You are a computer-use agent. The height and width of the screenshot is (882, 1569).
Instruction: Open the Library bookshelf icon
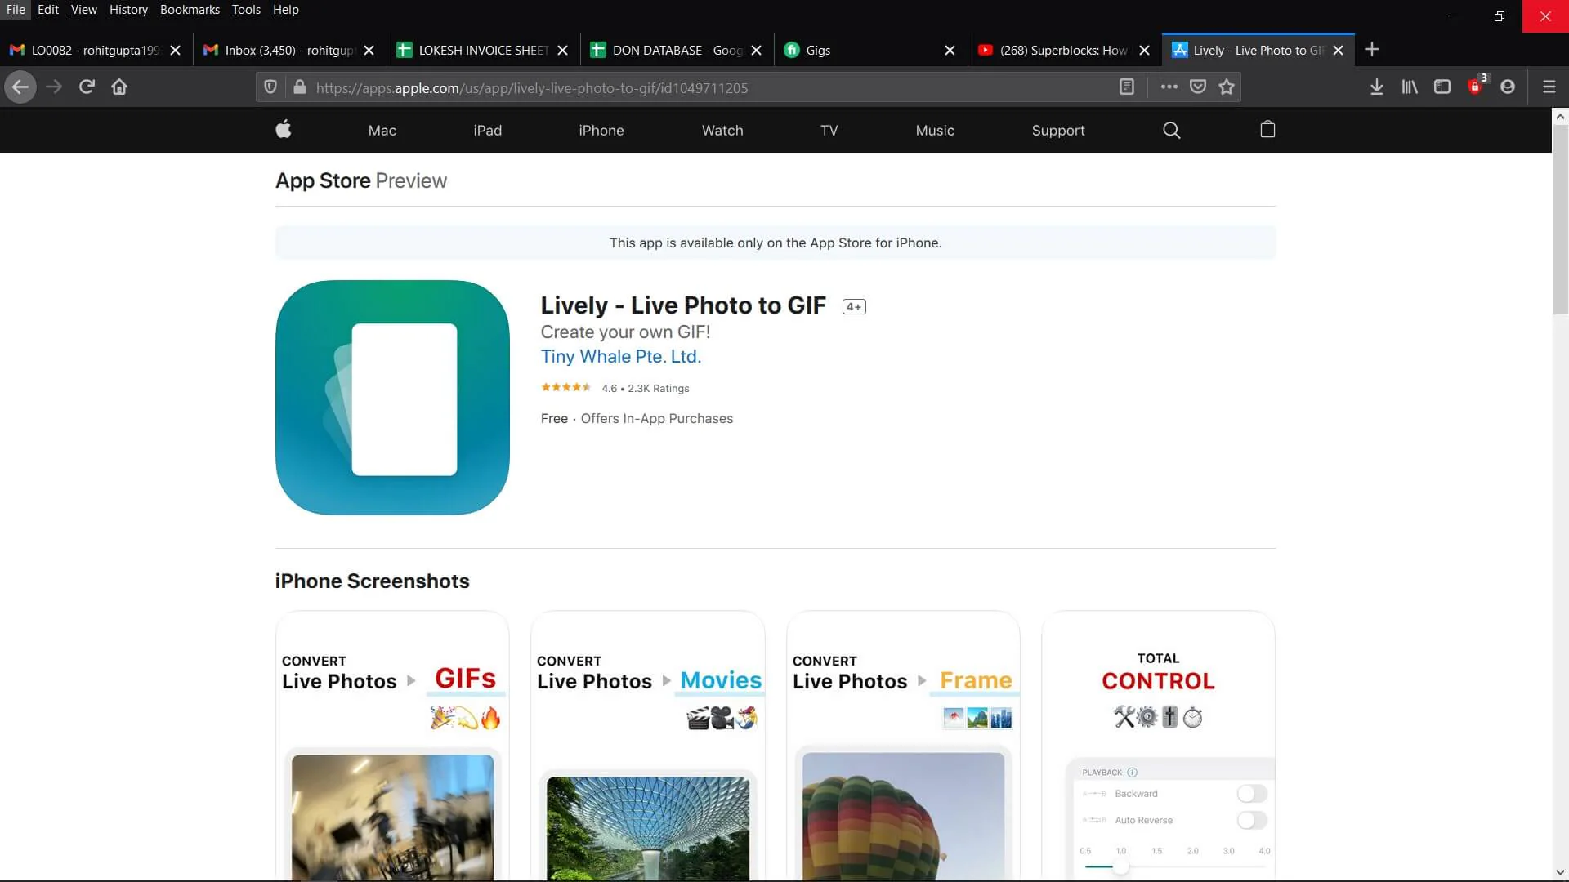(x=1410, y=87)
